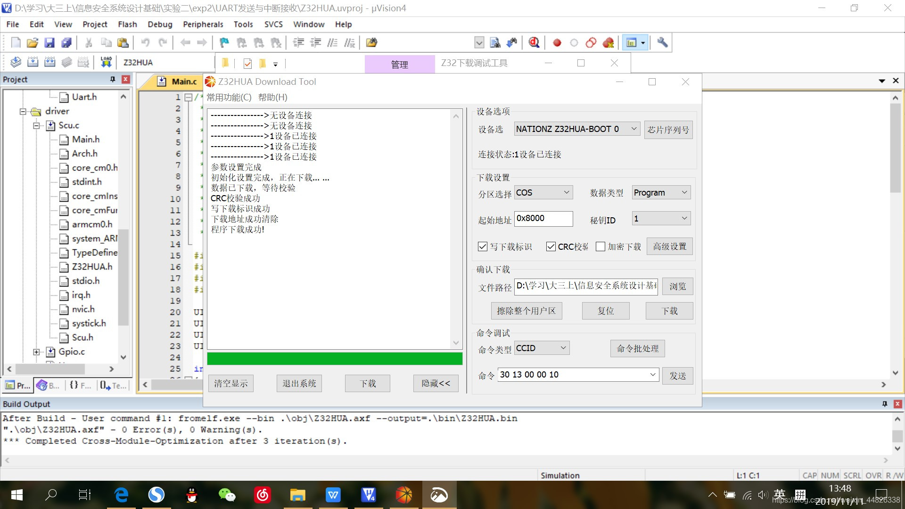Indent selected lines icon
905x509 pixels.
[299, 43]
